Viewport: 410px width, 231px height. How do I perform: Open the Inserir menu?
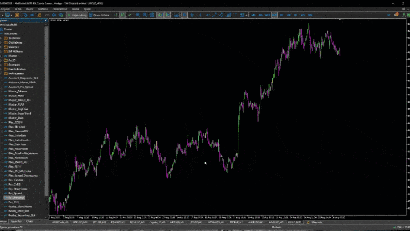coord(29,9)
